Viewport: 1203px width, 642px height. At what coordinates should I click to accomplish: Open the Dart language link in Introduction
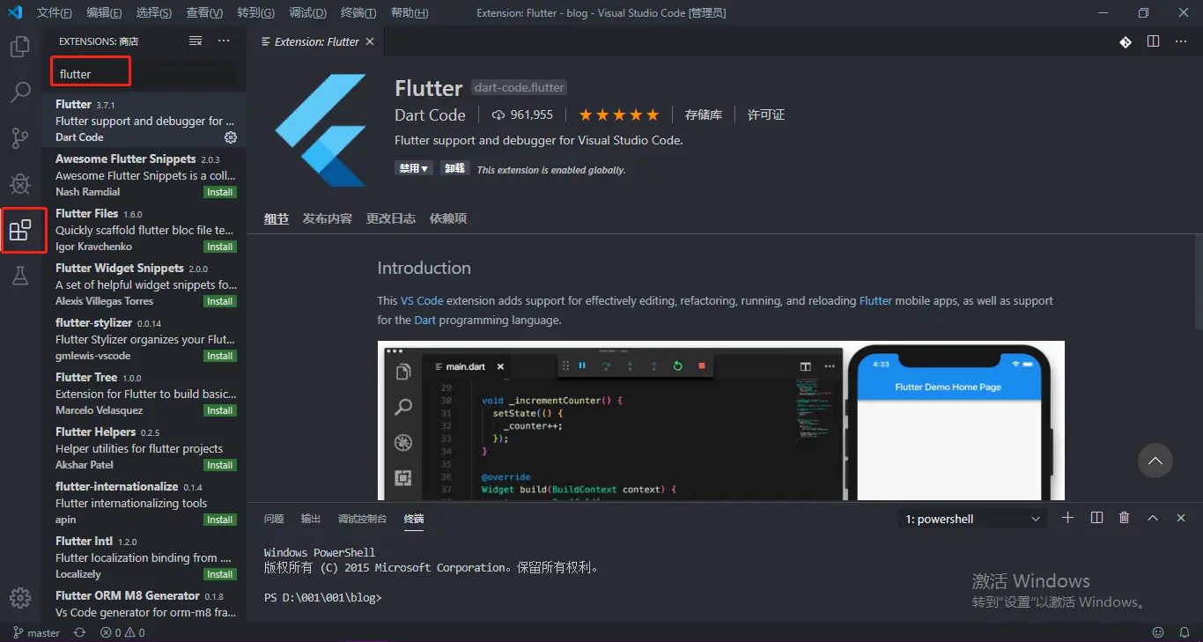click(x=424, y=320)
